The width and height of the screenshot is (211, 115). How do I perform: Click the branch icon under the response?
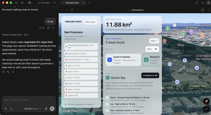(x=13, y=72)
